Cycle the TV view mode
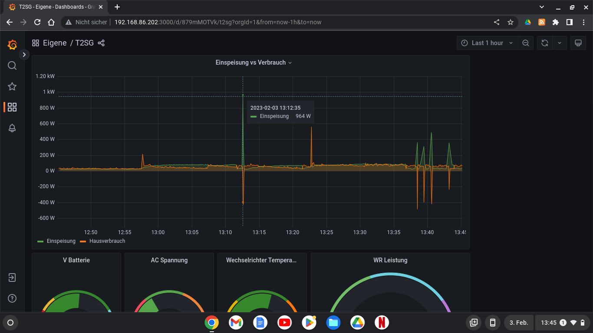This screenshot has width=593, height=333. pyautogui.click(x=578, y=43)
